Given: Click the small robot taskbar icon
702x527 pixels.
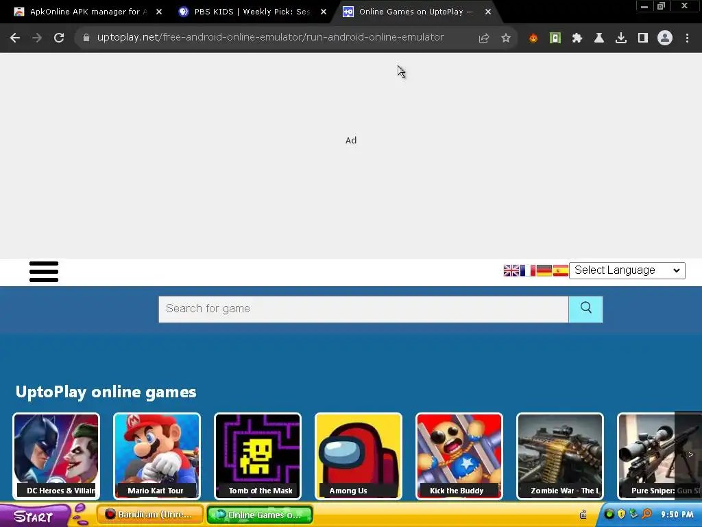Looking at the screenshot, I should pos(583,514).
